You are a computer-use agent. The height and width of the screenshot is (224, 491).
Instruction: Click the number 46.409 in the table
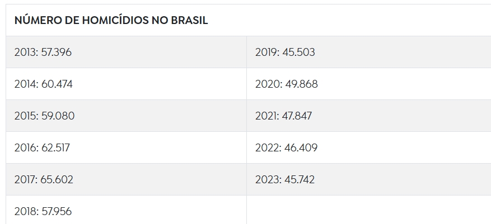[x=301, y=148]
